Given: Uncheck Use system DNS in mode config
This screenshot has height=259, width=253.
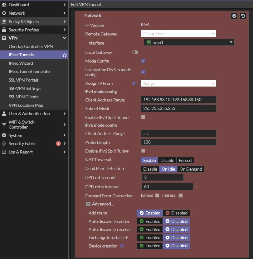Looking at the screenshot, I should point(143,72).
